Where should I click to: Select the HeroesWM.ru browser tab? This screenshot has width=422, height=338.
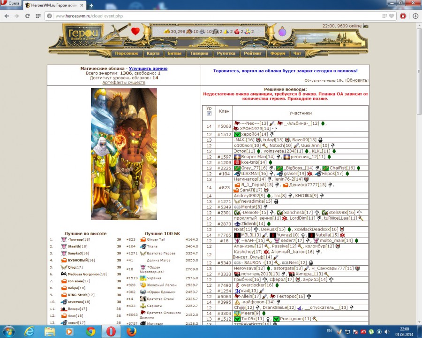pyautogui.click(x=54, y=5)
